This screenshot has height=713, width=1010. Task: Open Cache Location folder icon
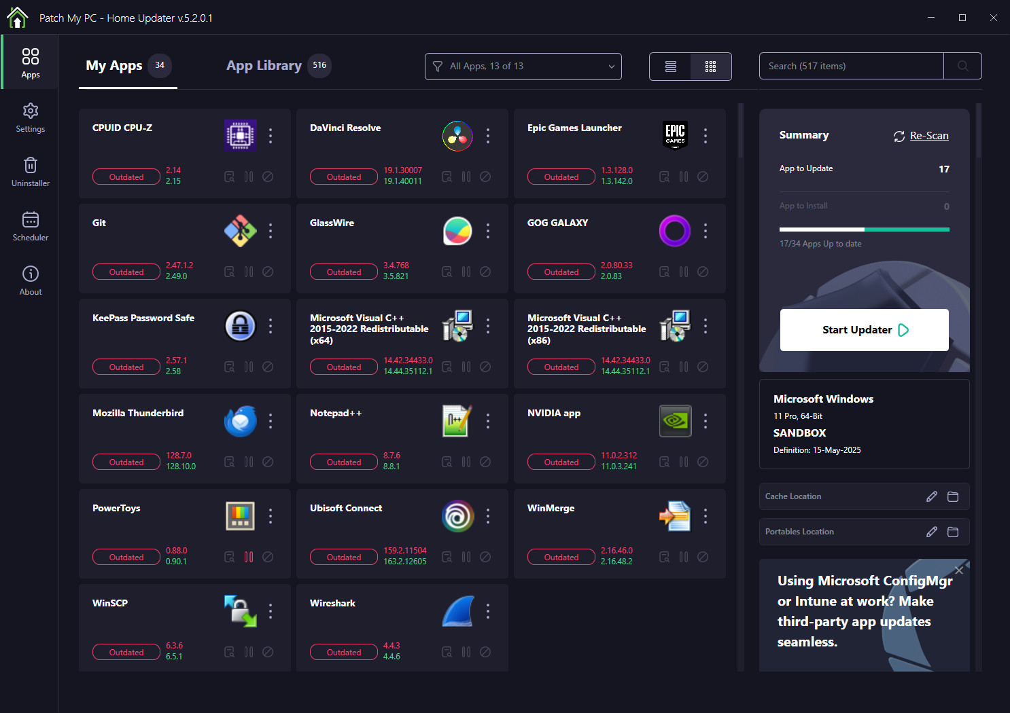(953, 496)
